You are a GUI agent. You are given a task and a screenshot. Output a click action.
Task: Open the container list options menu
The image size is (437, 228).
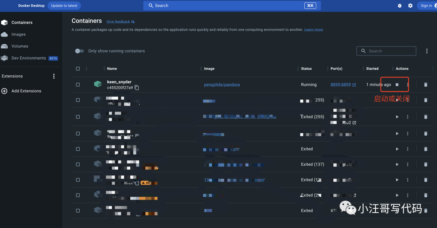(x=426, y=51)
